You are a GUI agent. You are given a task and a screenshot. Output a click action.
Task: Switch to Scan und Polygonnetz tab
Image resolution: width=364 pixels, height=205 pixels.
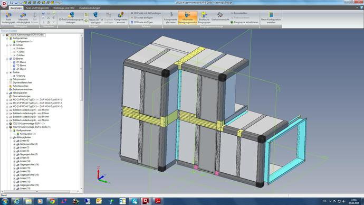coord(37,8)
